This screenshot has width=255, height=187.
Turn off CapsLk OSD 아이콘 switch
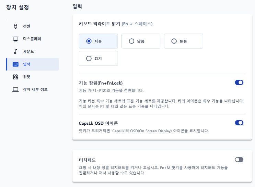point(239,123)
